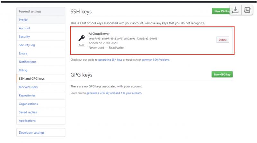Go to Account settings
257x143 pixels.
(x=24, y=28)
